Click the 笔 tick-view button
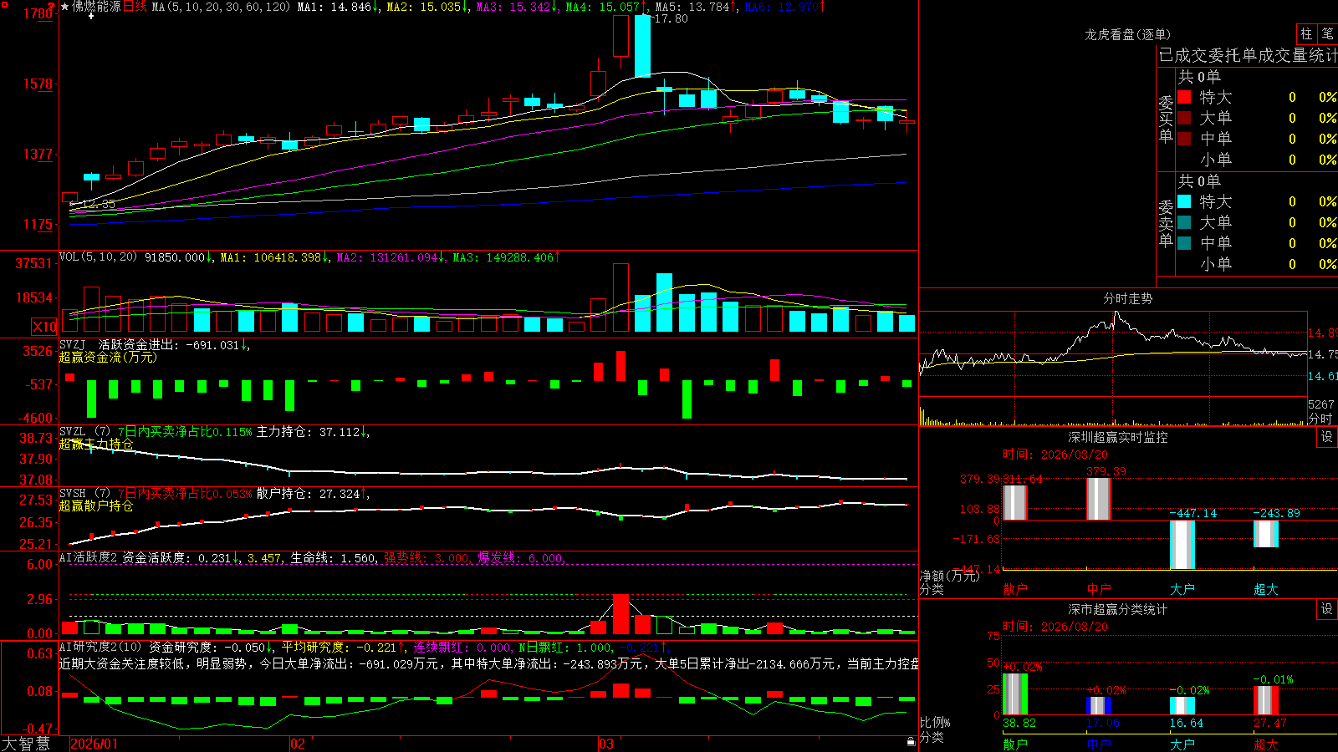 [1327, 33]
